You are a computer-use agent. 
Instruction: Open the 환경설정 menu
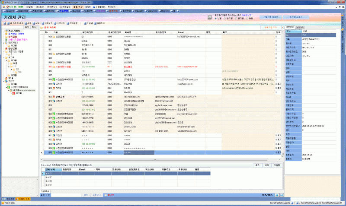[x=65, y=7]
